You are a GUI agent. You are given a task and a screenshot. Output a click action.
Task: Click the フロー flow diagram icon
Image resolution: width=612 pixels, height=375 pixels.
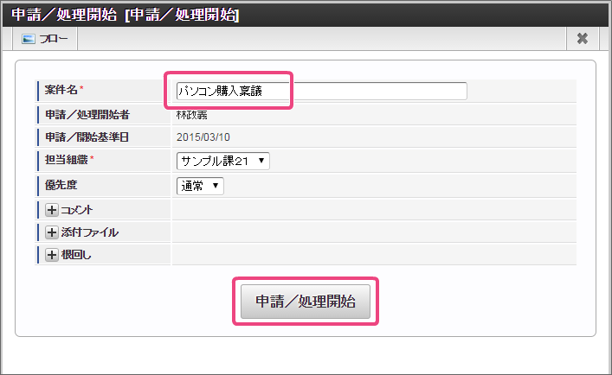(29, 39)
